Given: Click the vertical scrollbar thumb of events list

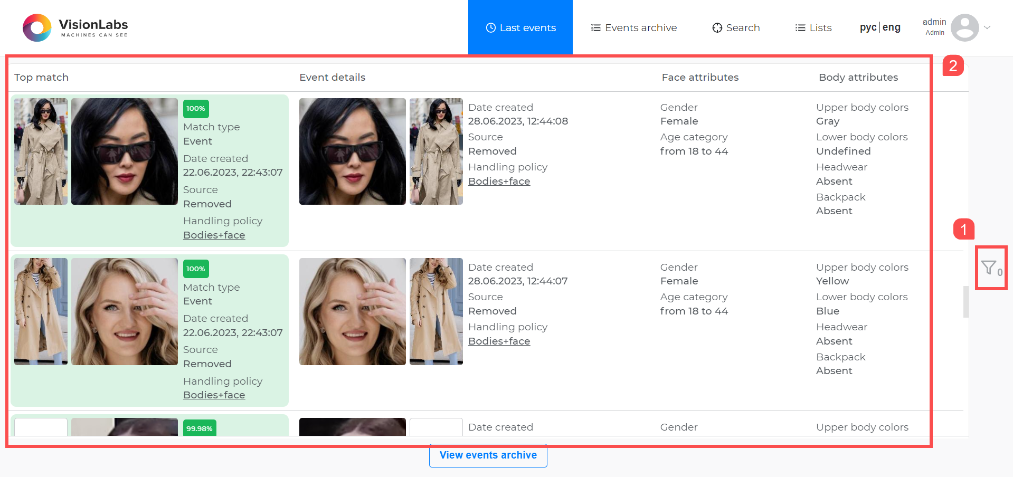Looking at the screenshot, I should point(965,302).
